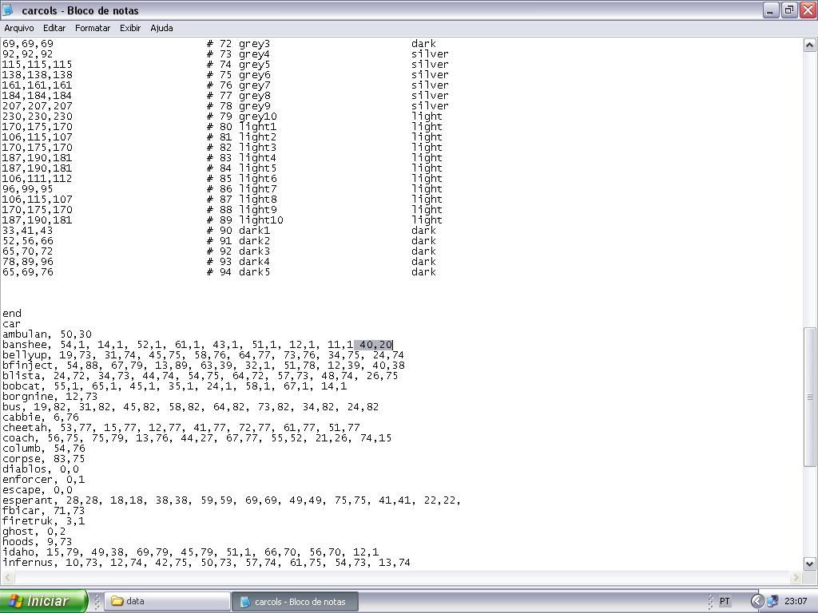Open the Formatar menu
The height and width of the screenshot is (613, 818).
click(93, 28)
